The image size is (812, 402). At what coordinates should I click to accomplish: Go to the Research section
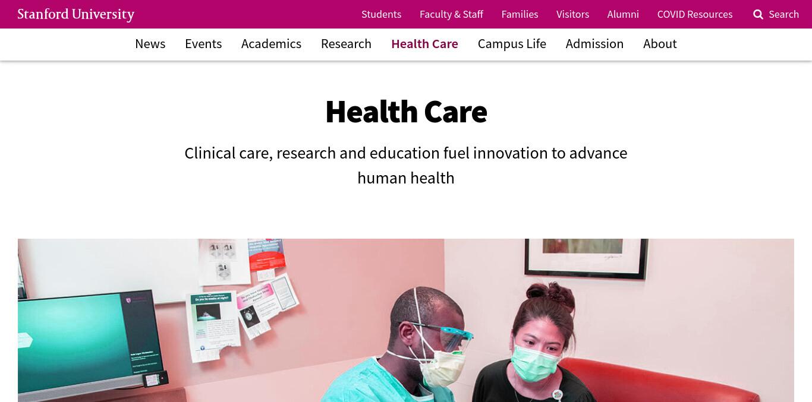tap(346, 44)
